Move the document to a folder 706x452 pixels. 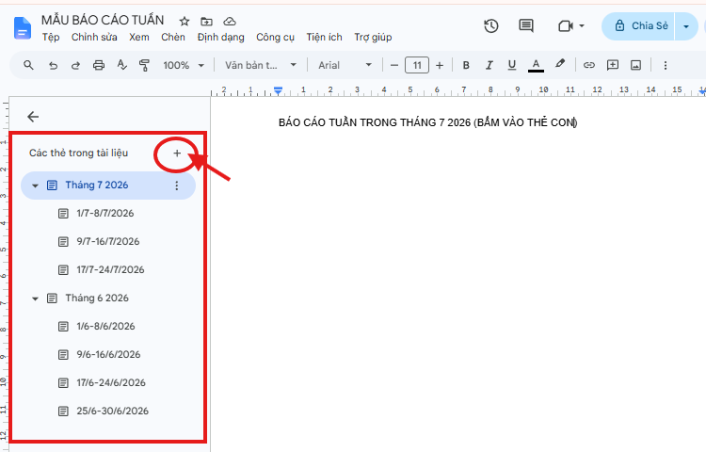tap(207, 21)
